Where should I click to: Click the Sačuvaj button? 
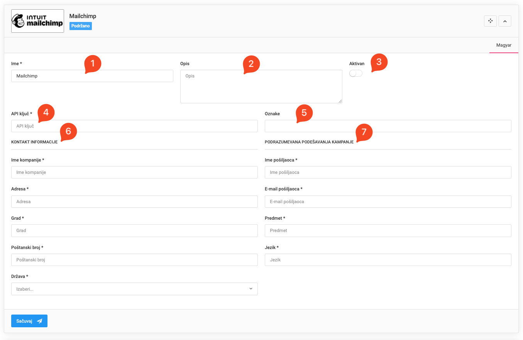tap(29, 321)
